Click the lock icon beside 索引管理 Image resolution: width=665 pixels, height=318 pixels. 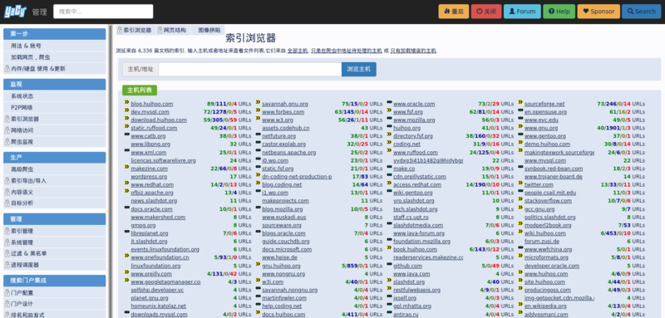coord(7,231)
